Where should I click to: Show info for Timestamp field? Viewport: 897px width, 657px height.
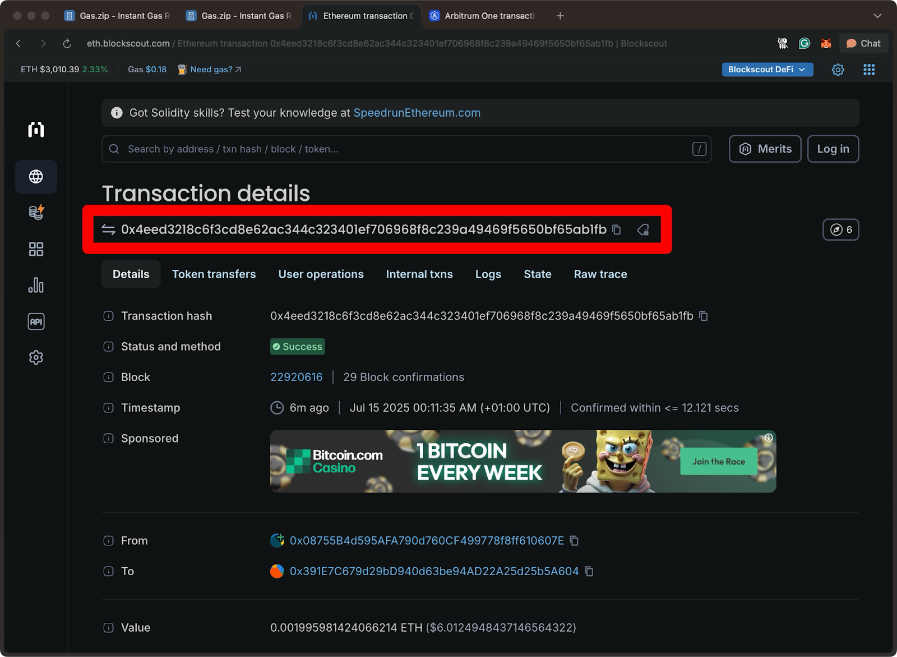coord(109,408)
